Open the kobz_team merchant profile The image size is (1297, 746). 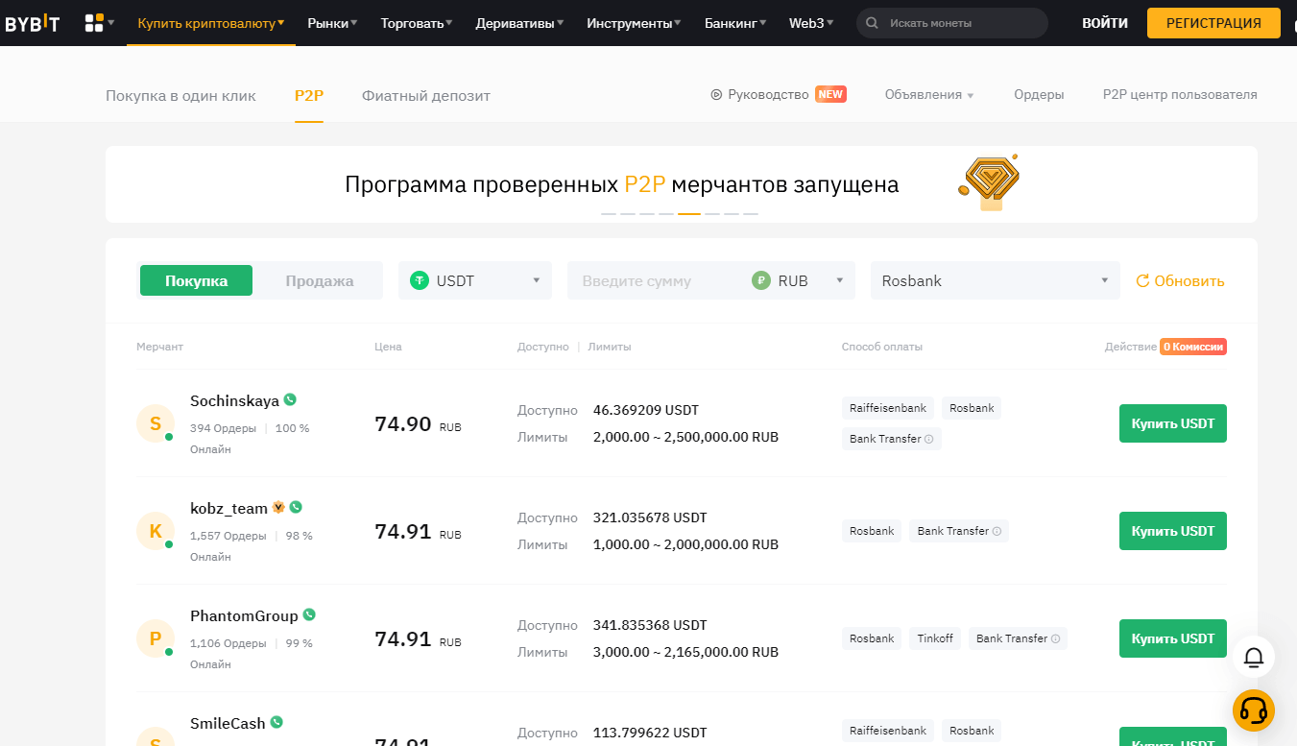click(x=228, y=508)
